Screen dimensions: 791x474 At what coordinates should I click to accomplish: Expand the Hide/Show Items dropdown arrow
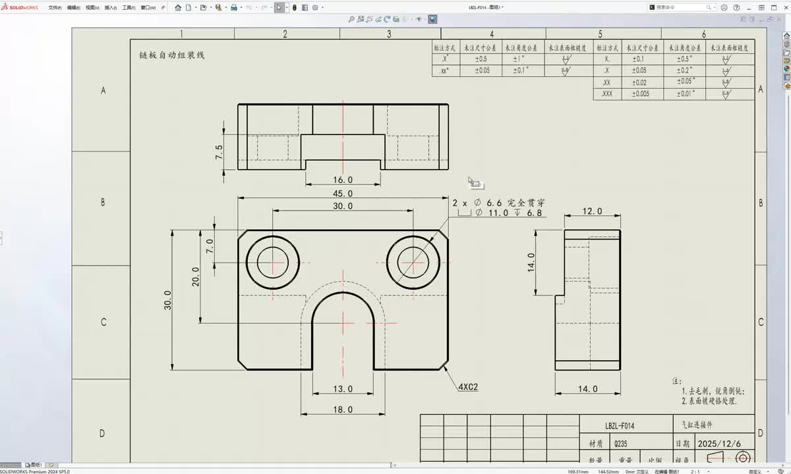pos(425,19)
